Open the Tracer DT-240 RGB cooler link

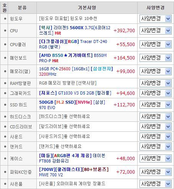click(x=73, y=44)
